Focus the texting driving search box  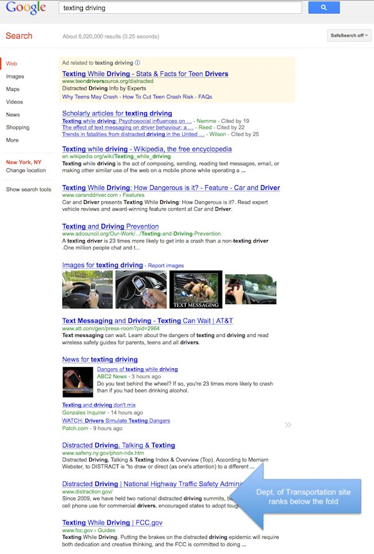tap(180, 7)
